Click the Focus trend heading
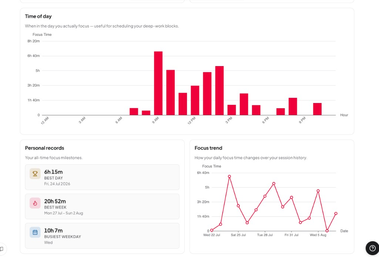379x257 pixels. 208,148
